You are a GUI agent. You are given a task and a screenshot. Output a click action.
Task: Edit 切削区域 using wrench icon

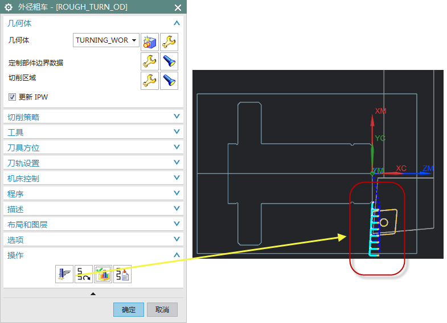click(x=150, y=81)
